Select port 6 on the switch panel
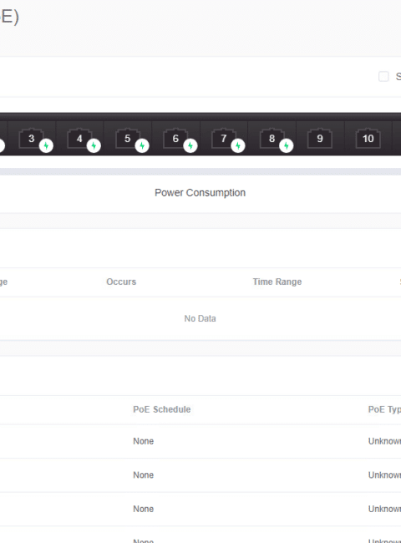Image resolution: width=401 pixels, height=543 pixels. tap(176, 139)
